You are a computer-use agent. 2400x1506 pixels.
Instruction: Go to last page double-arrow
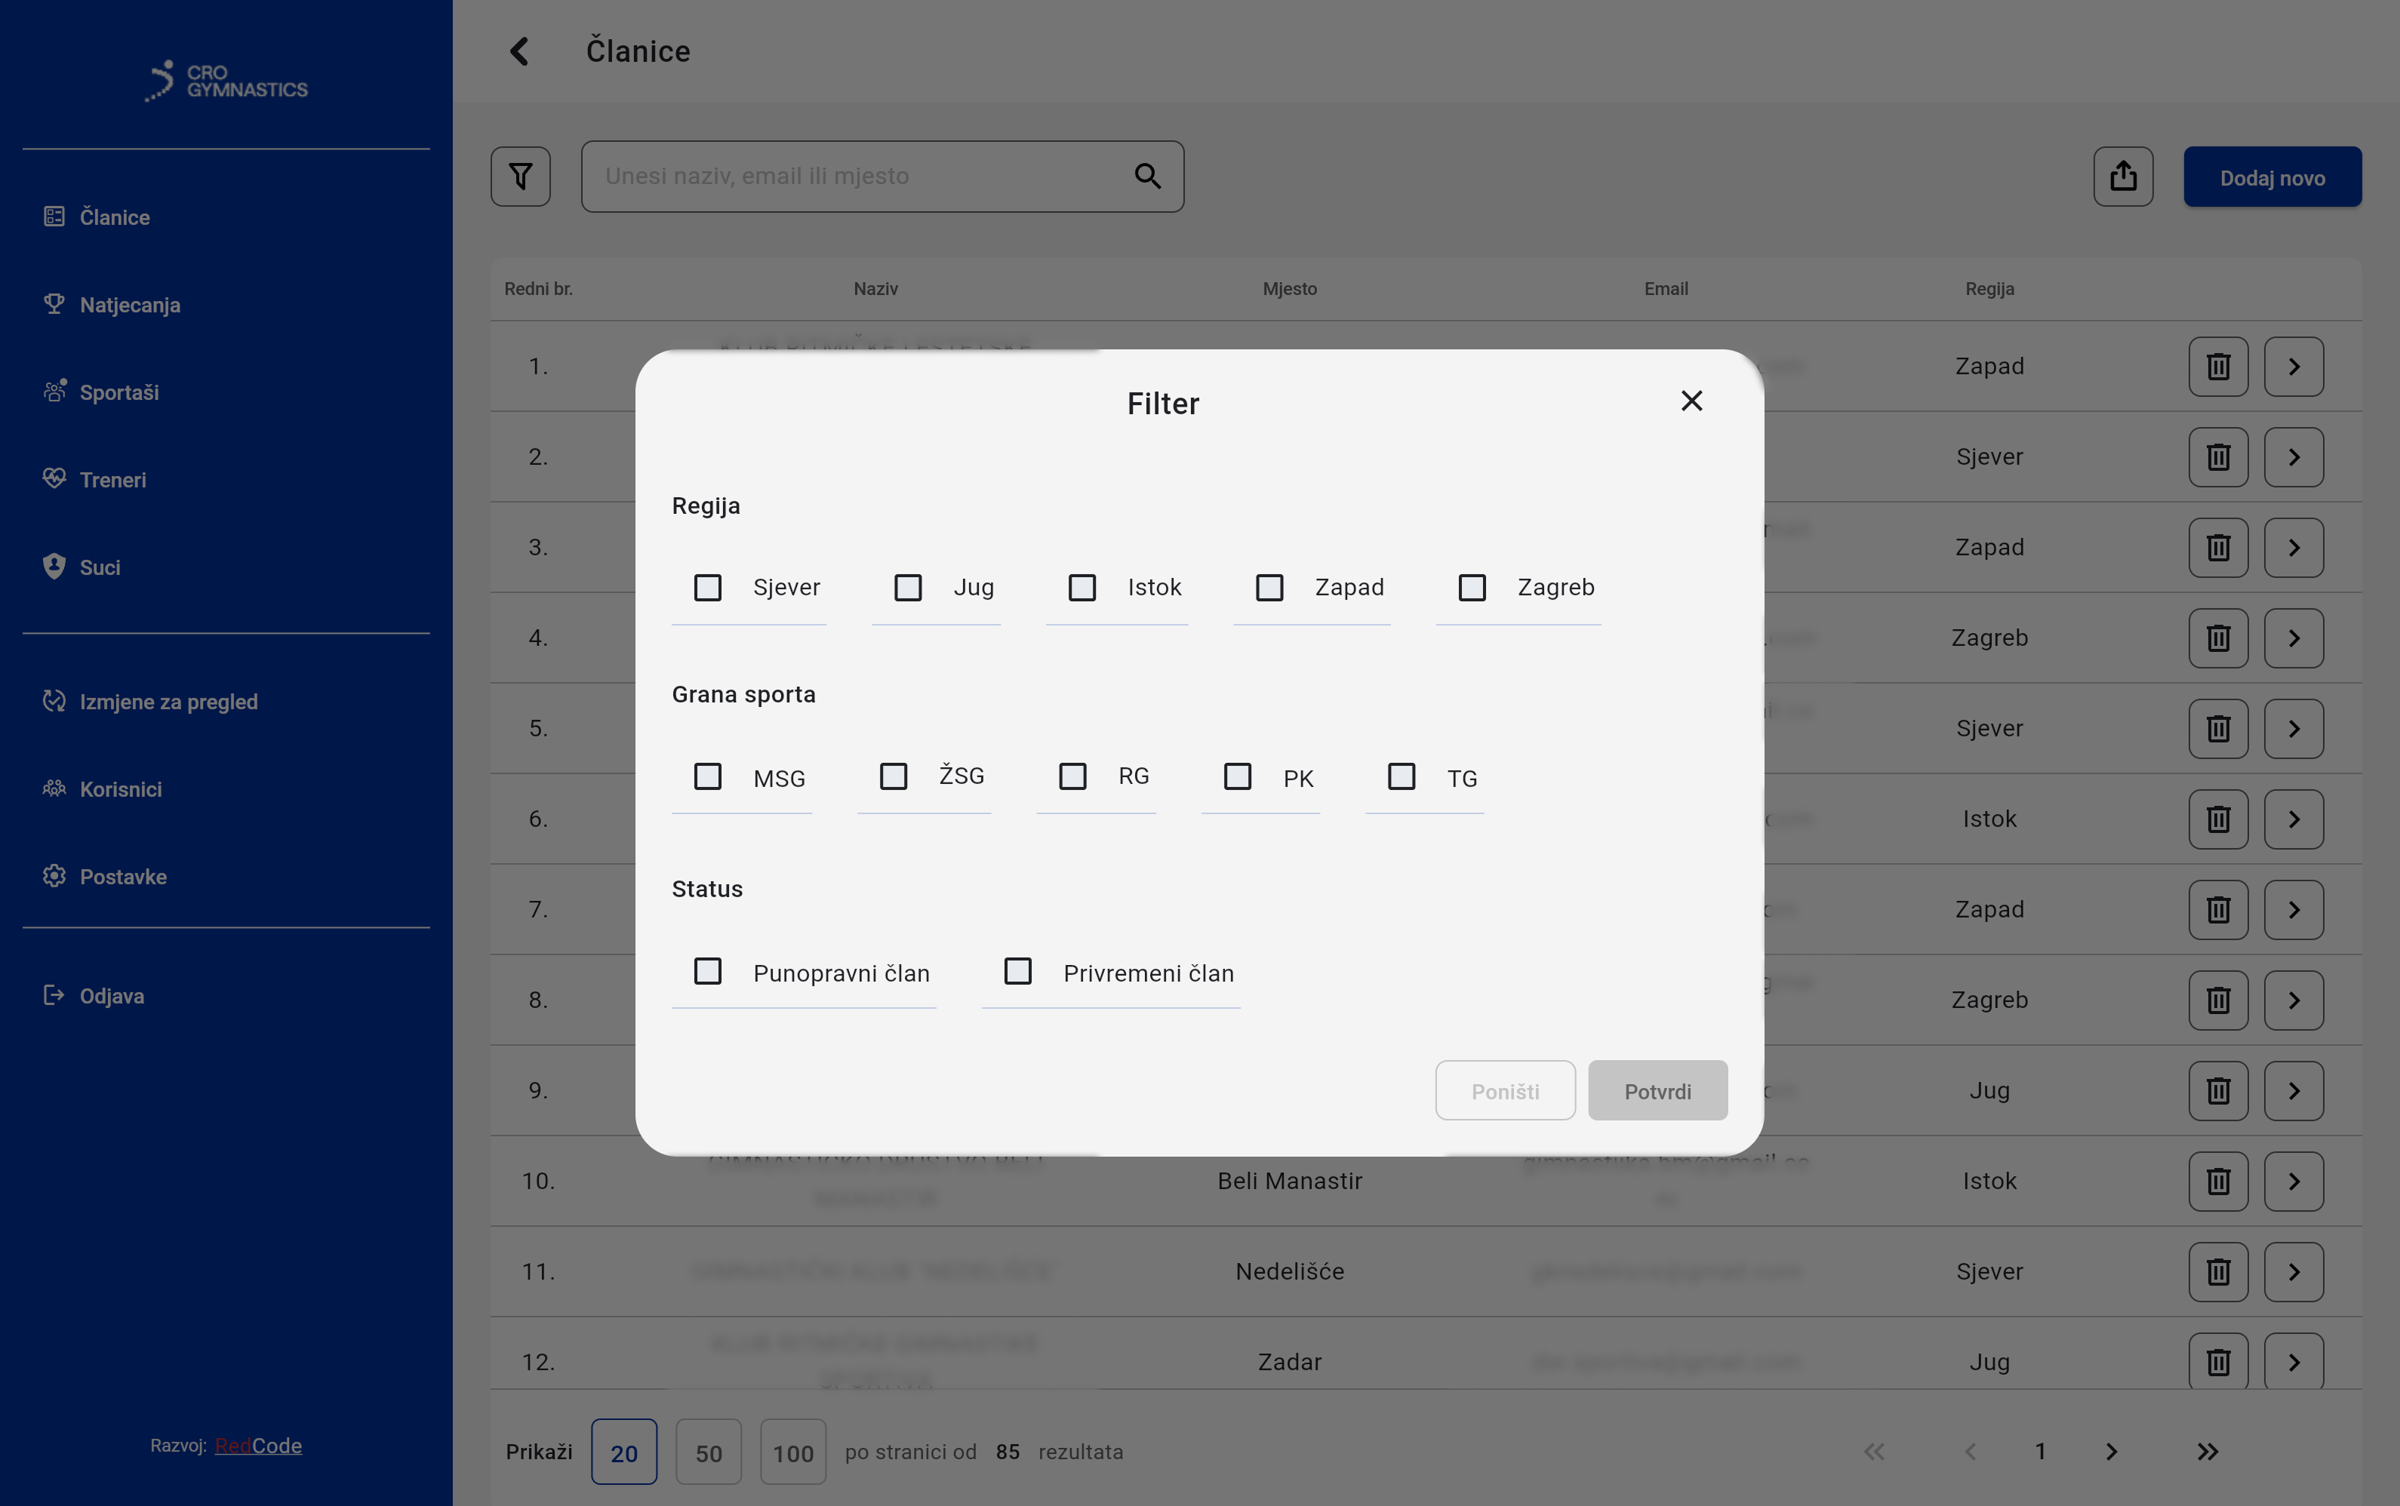[2207, 1451]
